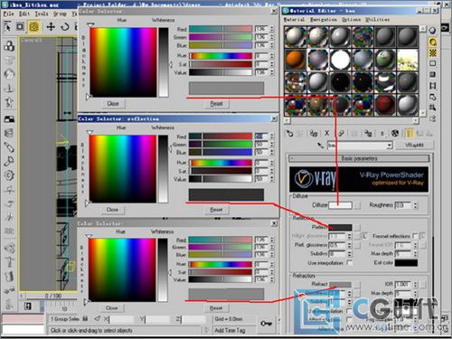Open Material menu in Material Editor
Viewport: 452px width, 339px height.
click(x=294, y=19)
